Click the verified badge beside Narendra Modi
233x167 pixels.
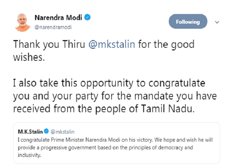pyautogui.click(x=87, y=17)
